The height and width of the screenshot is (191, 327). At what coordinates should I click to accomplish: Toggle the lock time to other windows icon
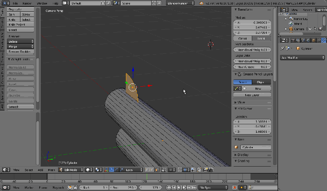tap(75, 187)
